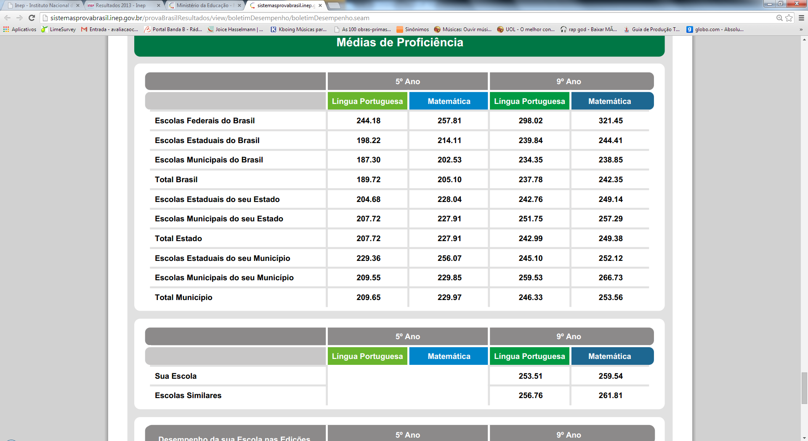Close the Inep - Instituto Nacional tab
This screenshot has height=441, width=808.
coord(78,5)
